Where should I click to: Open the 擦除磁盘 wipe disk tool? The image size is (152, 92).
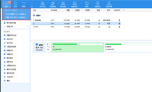click(63, 5)
